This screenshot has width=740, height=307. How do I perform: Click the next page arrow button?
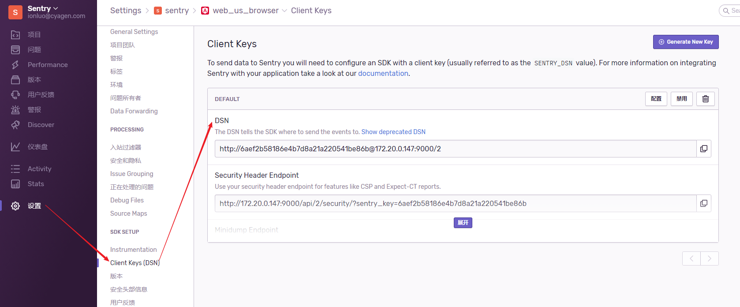pyautogui.click(x=709, y=258)
